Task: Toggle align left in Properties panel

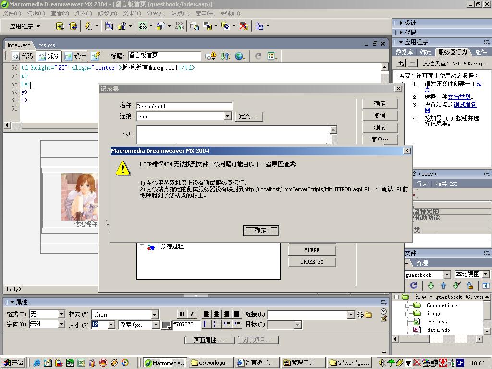Action: 206,314
